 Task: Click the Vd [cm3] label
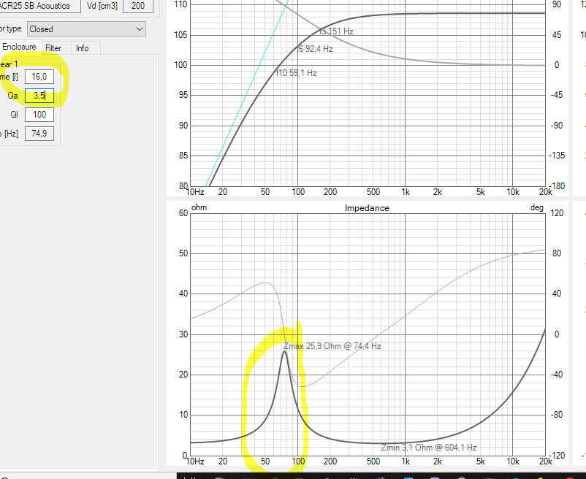(x=102, y=6)
